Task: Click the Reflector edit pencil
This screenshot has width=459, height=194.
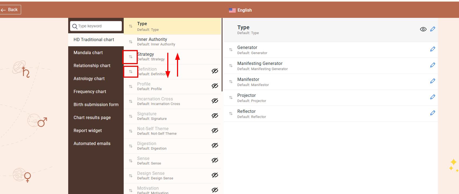Action: [x=432, y=113]
